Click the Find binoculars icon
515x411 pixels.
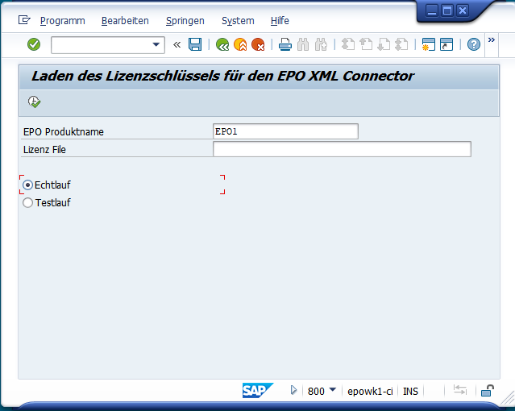point(303,44)
